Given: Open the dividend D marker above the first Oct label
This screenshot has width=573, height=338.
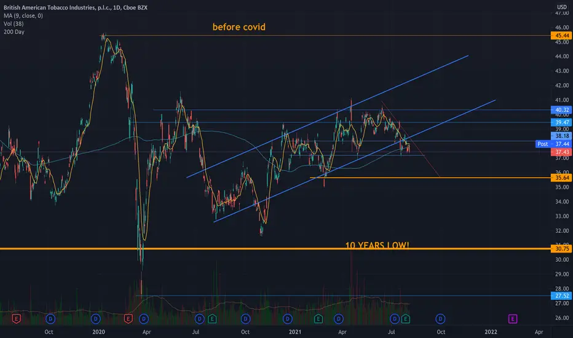Looking at the screenshot, I should (50, 319).
